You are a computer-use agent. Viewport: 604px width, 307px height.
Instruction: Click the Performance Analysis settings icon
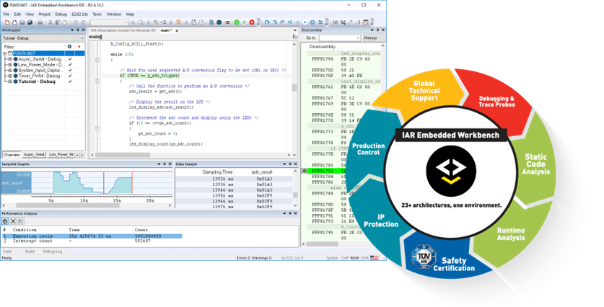(x=21, y=221)
